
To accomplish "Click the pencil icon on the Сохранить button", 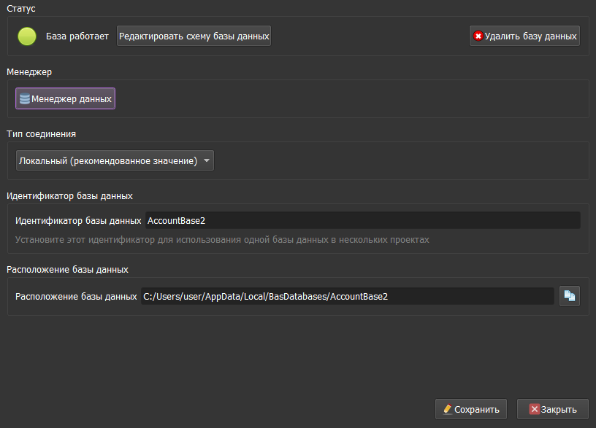I will 446,409.
